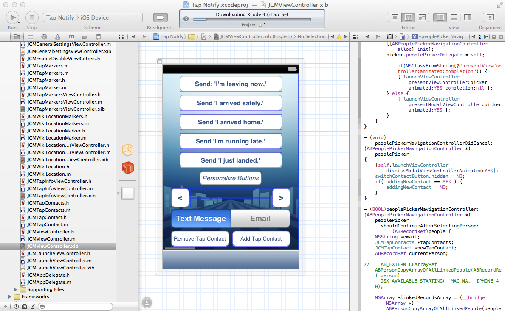Show the document outline in canvas
This screenshot has width=505, height=311.
click(146, 302)
